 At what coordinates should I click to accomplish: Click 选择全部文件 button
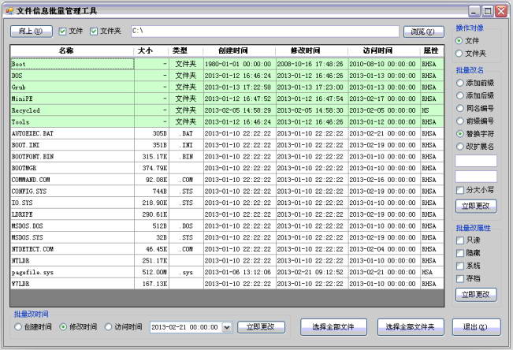click(x=333, y=327)
